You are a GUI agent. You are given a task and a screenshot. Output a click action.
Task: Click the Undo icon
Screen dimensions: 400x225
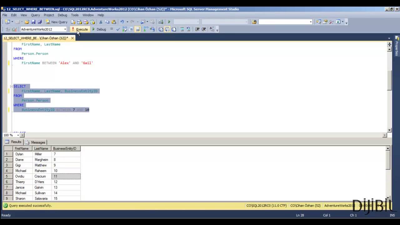[122, 22]
